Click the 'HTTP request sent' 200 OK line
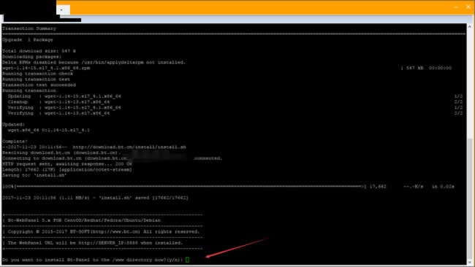Image resolution: width=475 pixels, height=267 pixels. pos(67,164)
